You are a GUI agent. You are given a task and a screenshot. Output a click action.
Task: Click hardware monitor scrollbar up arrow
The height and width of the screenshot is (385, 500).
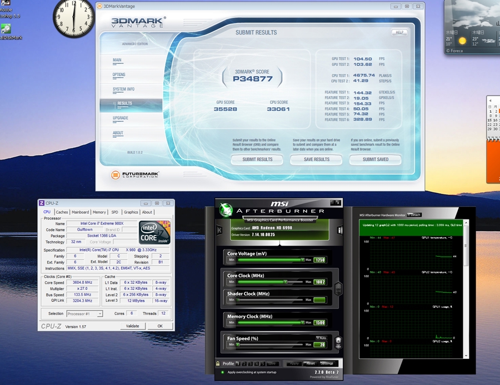[x=466, y=222]
